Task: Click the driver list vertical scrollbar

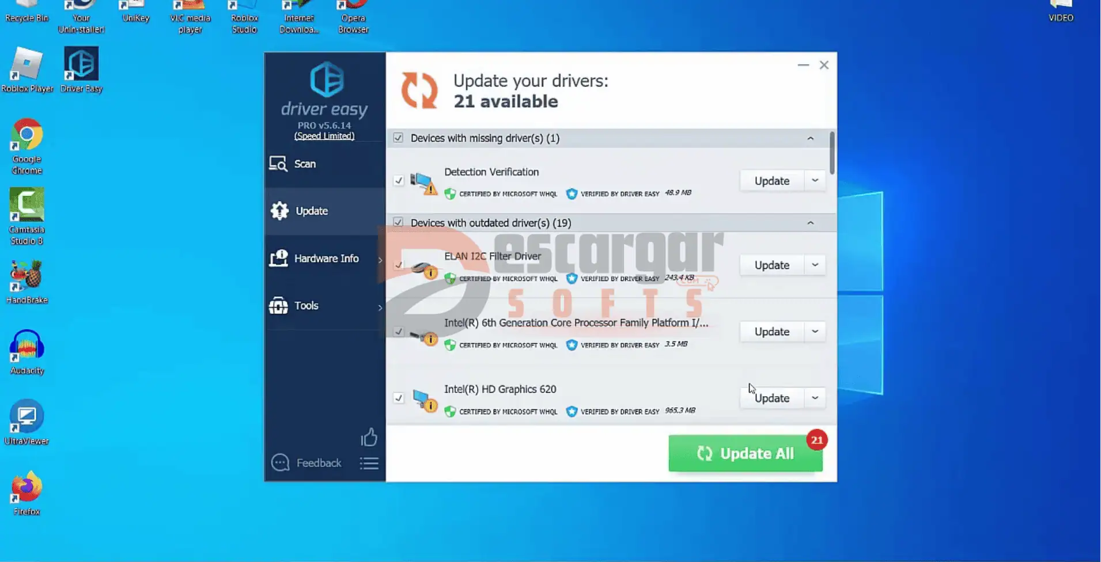Action: coord(832,153)
